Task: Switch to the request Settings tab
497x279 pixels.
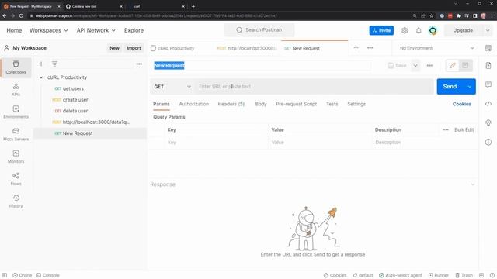Action: point(356,104)
